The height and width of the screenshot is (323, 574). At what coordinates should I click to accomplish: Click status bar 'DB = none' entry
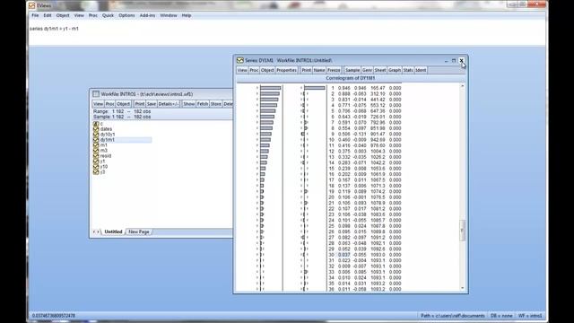(x=501, y=316)
